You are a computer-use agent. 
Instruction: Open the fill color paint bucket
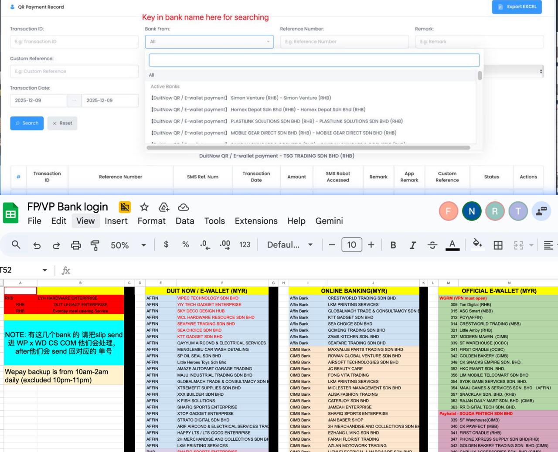pos(477,244)
